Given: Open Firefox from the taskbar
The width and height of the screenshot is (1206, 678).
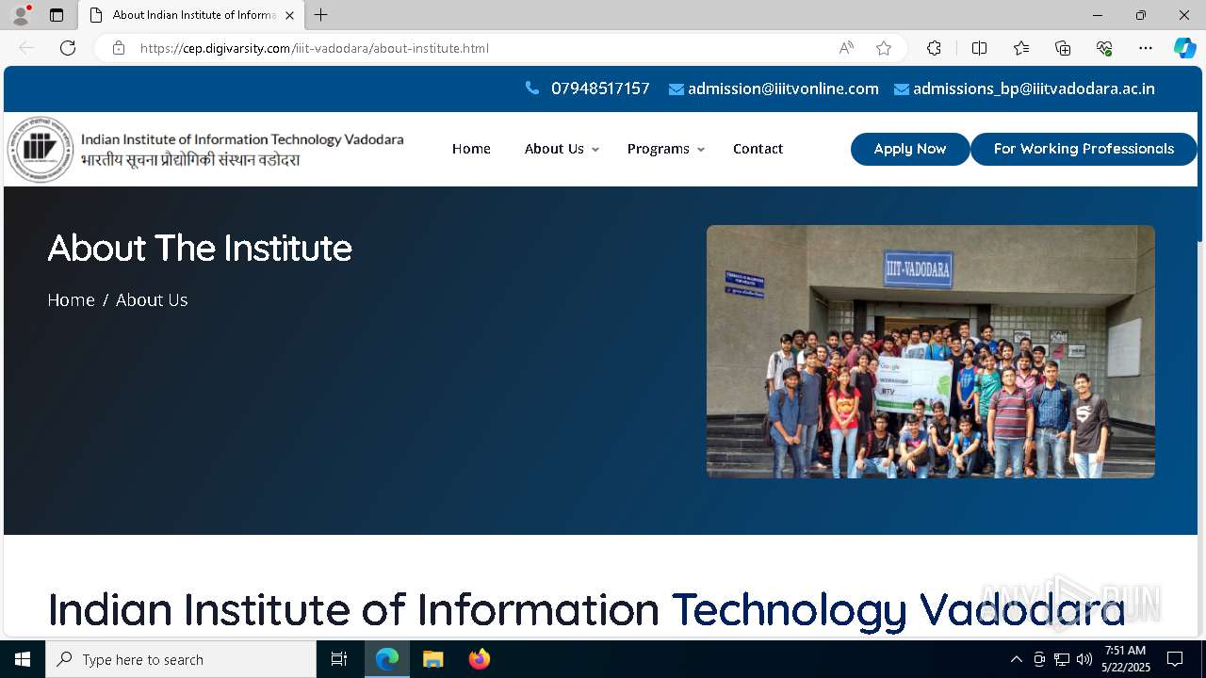Looking at the screenshot, I should coord(480,659).
